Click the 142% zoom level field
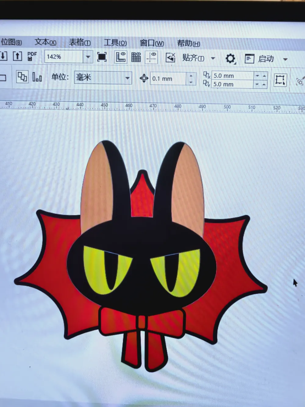Viewport: 305px width, 407px height. (64, 56)
